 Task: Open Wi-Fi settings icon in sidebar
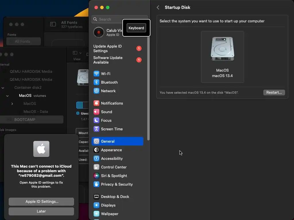96,74
